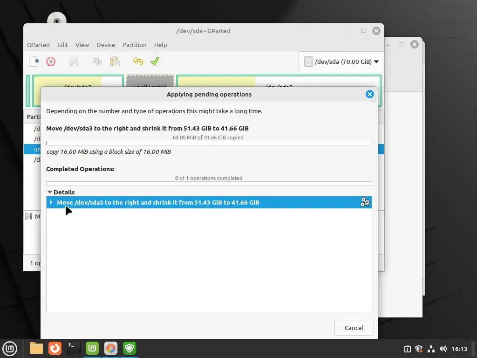This screenshot has width=477, height=358.
Task: Open the Files folder taskbar icon
Action: click(x=36, y=348)
